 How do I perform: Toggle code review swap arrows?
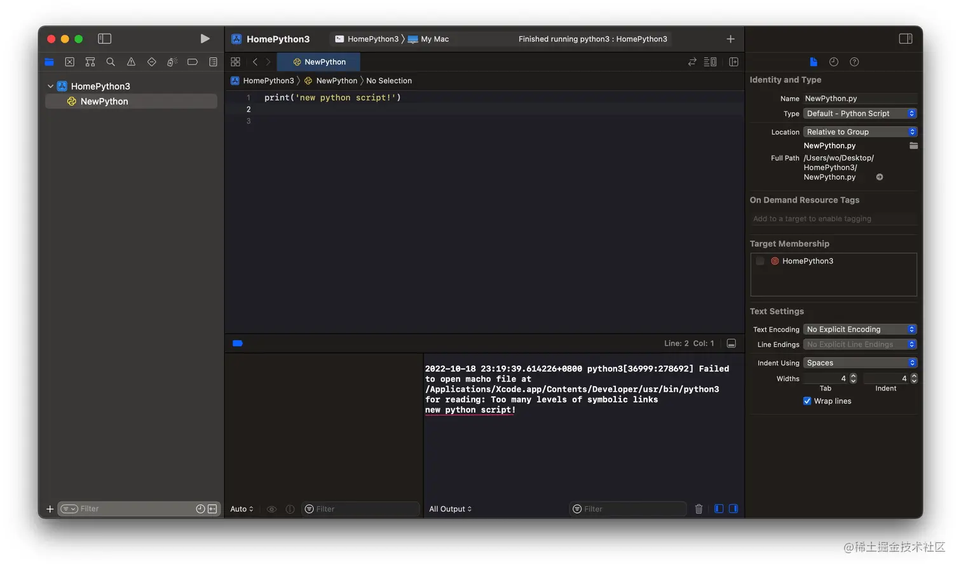[692, 62]
